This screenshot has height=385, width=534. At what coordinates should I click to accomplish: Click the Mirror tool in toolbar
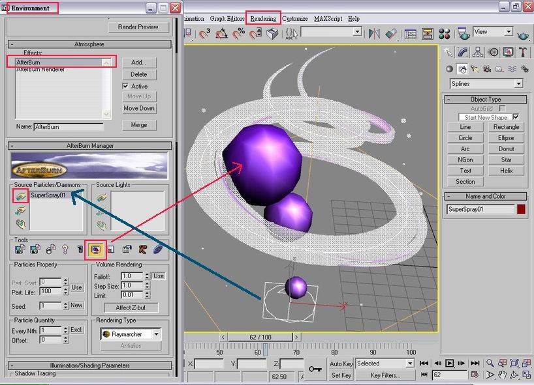coord(373,34)
